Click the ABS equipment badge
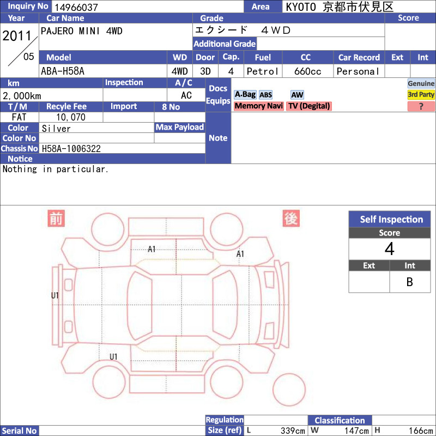This screenshot has height=436, width=436. coord(265,95)
